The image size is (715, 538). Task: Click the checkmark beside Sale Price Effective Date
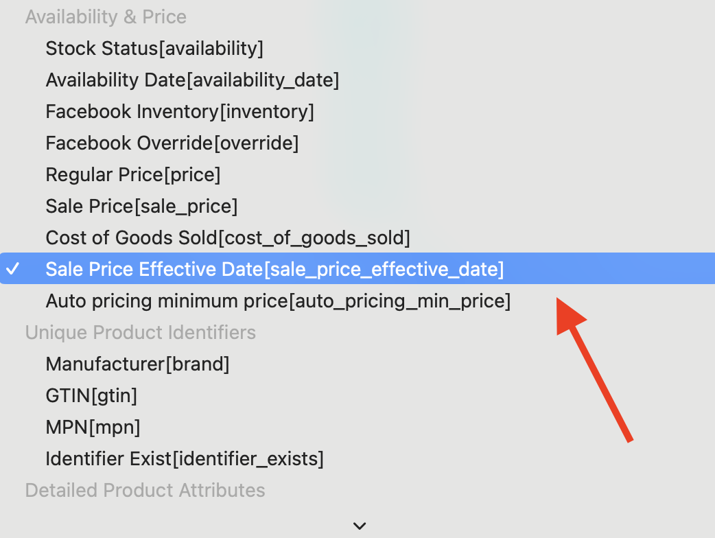[x=13, y=268]
